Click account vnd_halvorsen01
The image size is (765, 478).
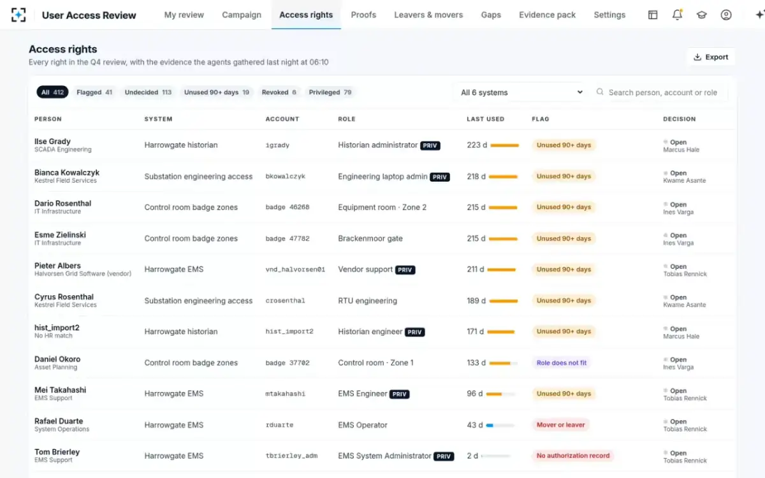click(x=295, y=270)
